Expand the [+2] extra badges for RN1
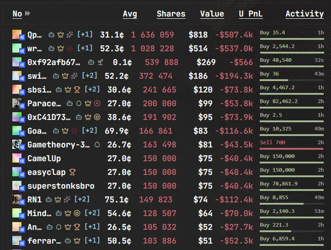331x250 pixels. pos(82,199)
